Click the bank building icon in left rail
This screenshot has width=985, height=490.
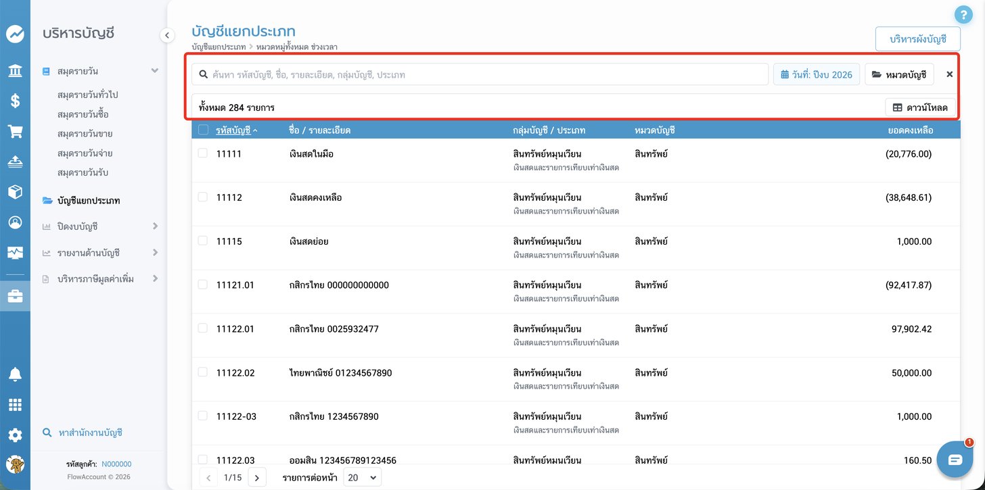(15, 70)
